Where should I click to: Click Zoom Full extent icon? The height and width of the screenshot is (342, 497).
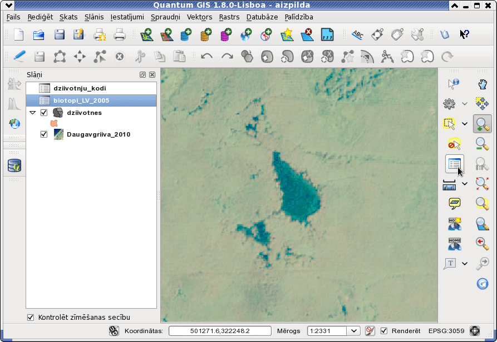click(x=483, y=184)
